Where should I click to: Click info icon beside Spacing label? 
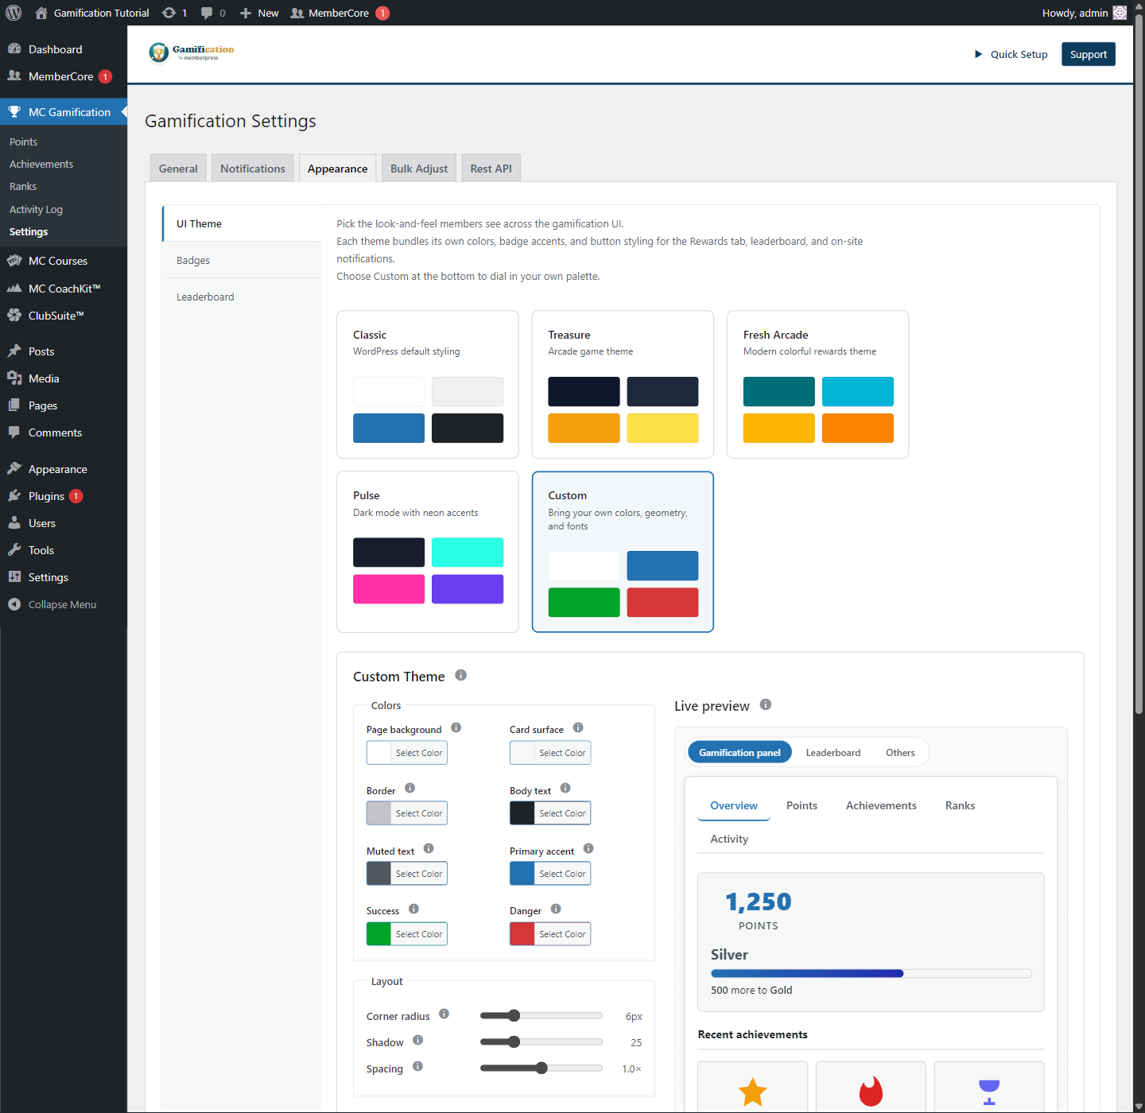pyautogui.click(x=417, y=1066)
